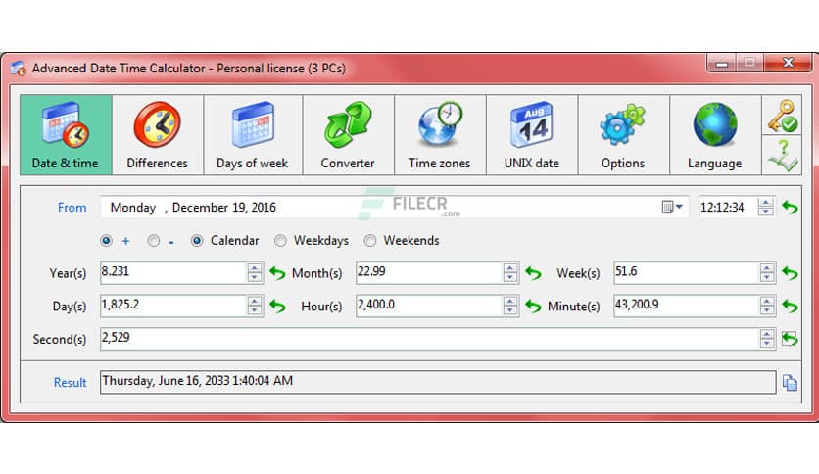
Task: Click the Second(s) spinner arrows
Action: point(767,339)
